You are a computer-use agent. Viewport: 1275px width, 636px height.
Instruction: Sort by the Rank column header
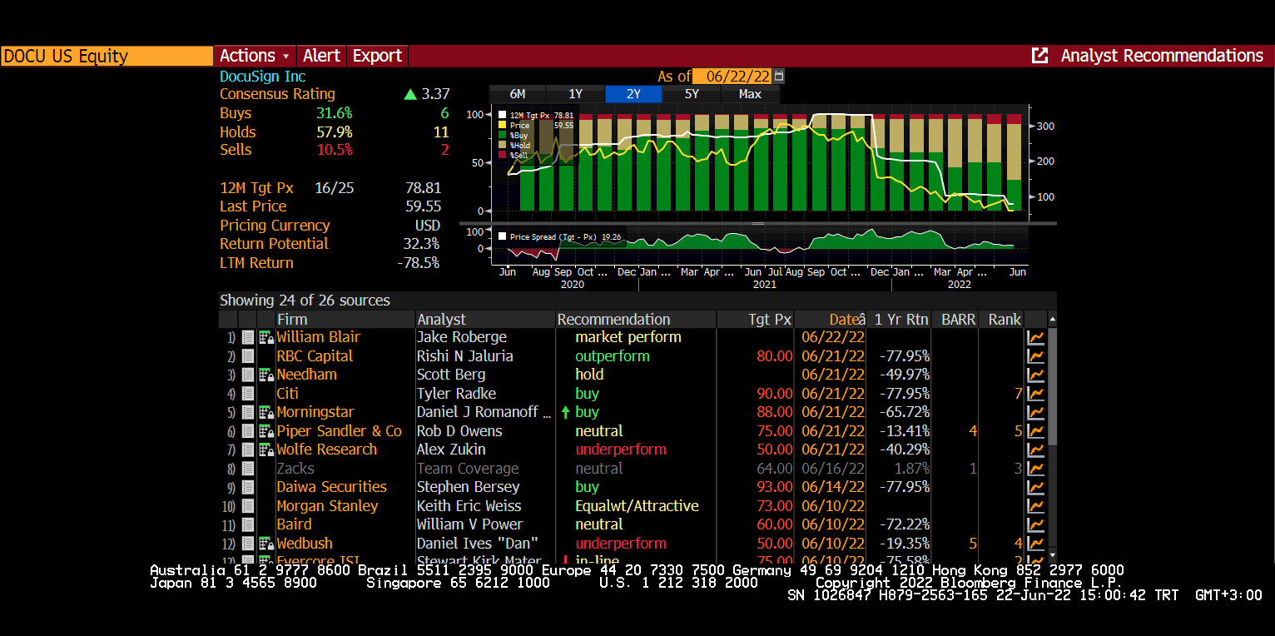[1003, 320]
